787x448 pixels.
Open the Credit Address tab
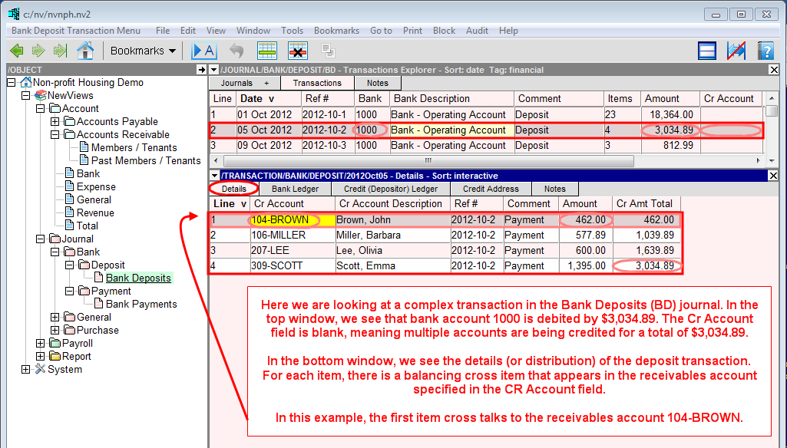(x=491, y=189)
